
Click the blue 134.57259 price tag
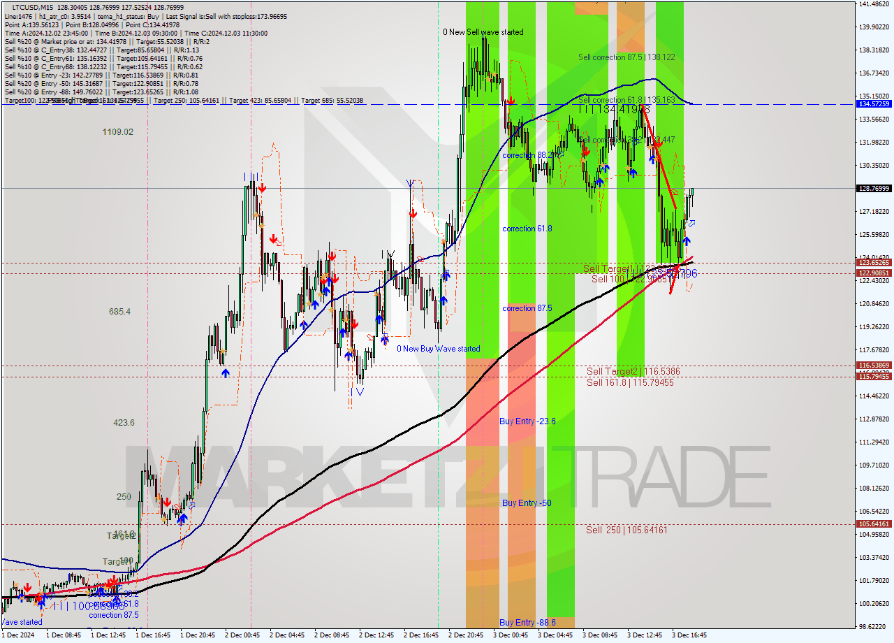pos(874,103)
